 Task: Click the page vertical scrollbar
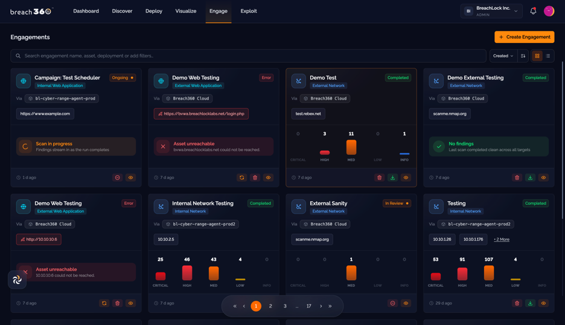point(563,140)
